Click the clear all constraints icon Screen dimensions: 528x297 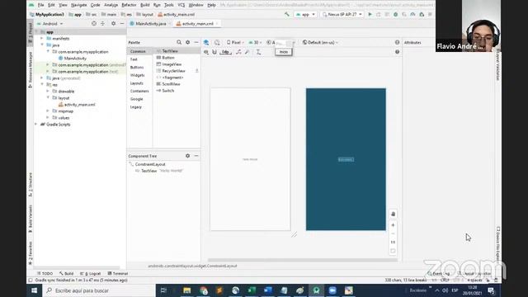tap(238, 52)
